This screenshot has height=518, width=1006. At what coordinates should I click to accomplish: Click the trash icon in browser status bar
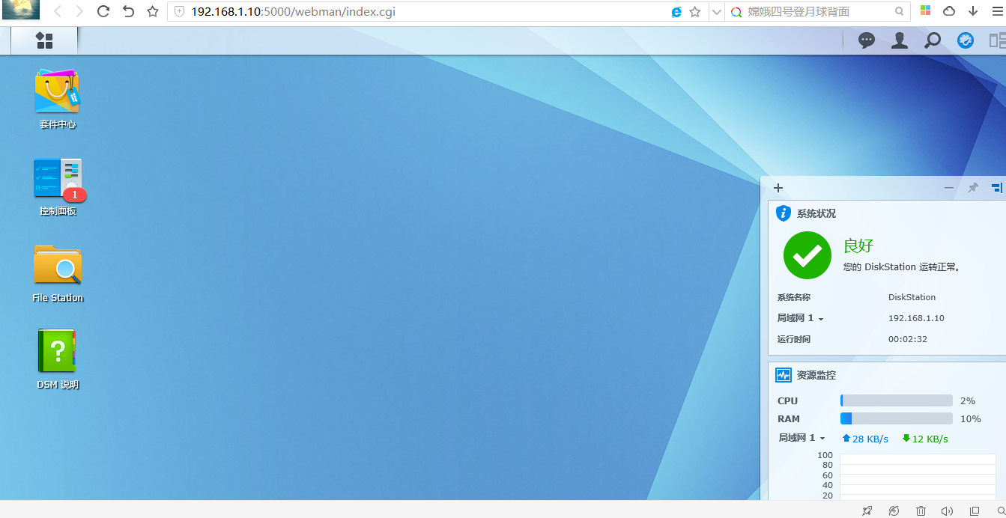pyautogui.click(x=921, y=511)
